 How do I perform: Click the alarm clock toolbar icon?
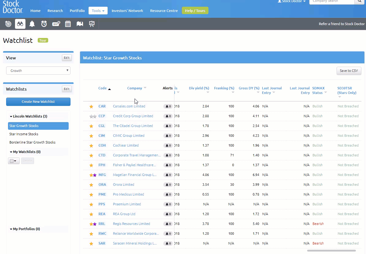point(44,24)
